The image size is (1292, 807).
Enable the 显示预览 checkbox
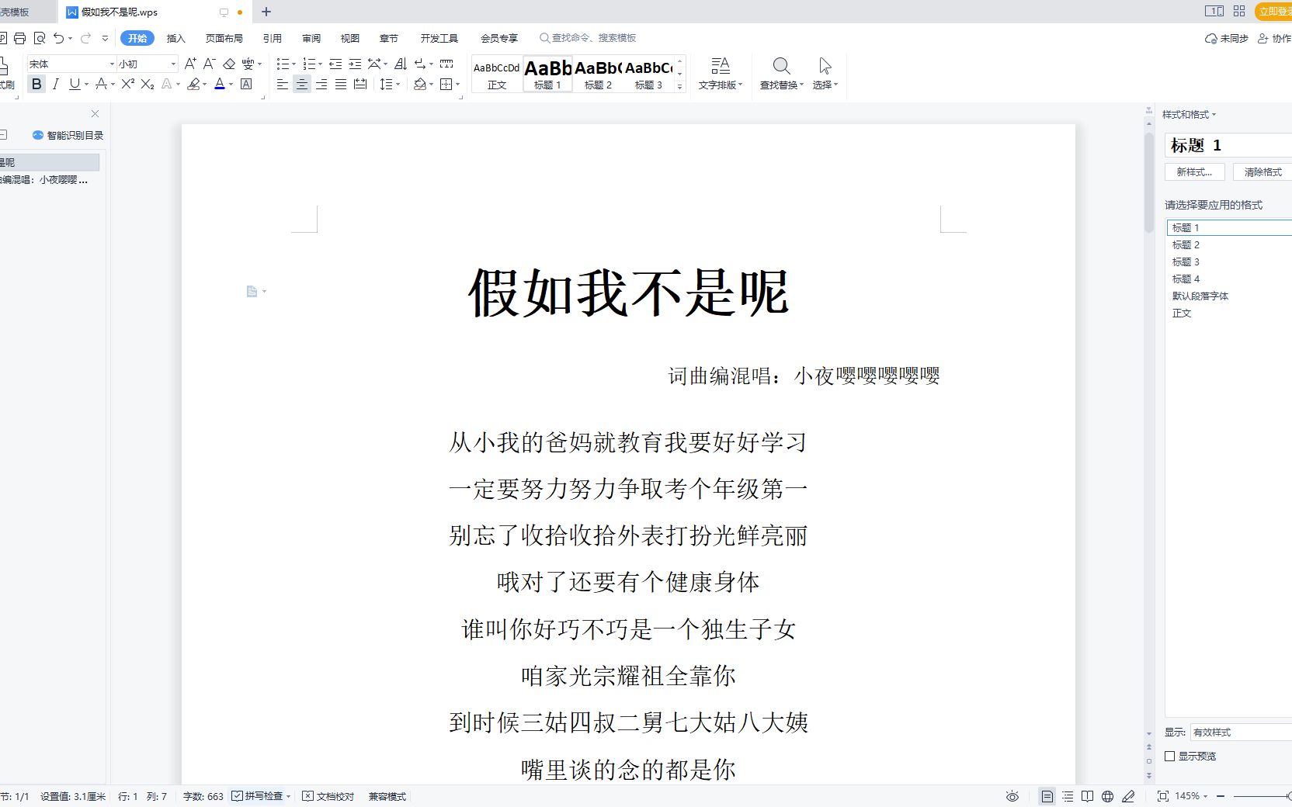(1169, 756)
